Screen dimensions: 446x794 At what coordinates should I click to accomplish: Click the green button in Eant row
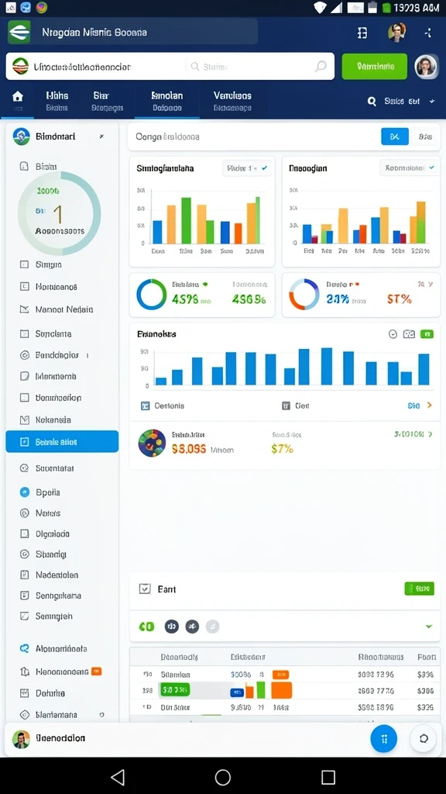coord(419,589)
